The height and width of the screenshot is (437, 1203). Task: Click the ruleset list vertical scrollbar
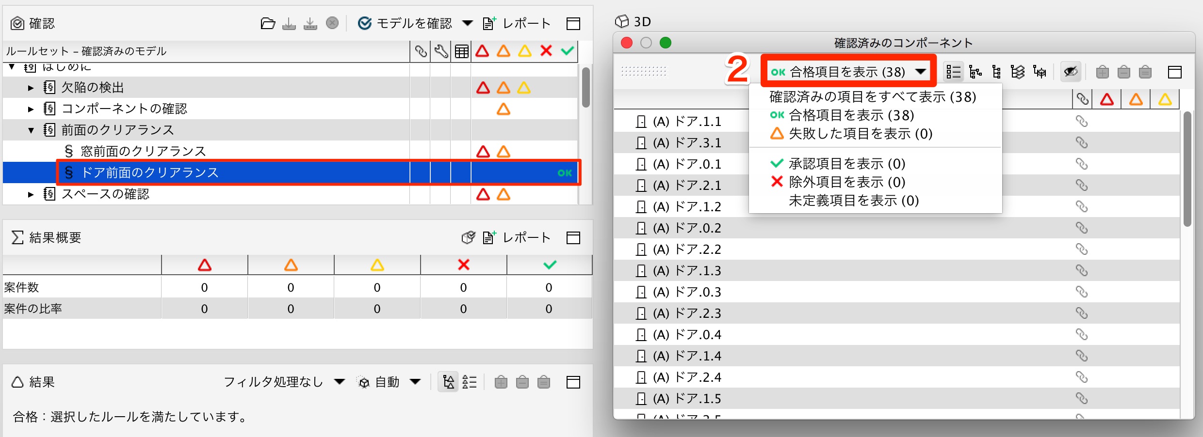pos(586,87)
